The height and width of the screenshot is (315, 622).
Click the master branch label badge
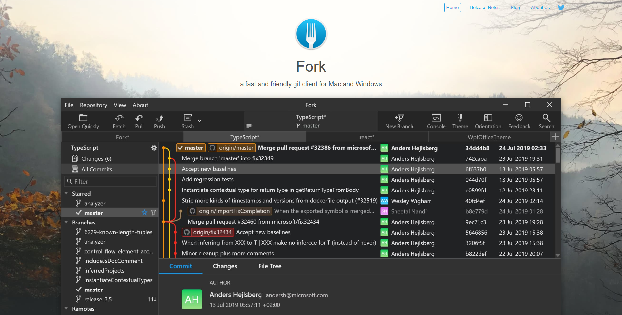coord(191,148)
